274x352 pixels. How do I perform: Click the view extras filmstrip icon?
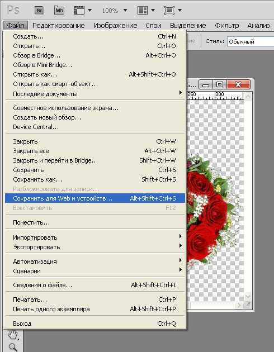79,10
